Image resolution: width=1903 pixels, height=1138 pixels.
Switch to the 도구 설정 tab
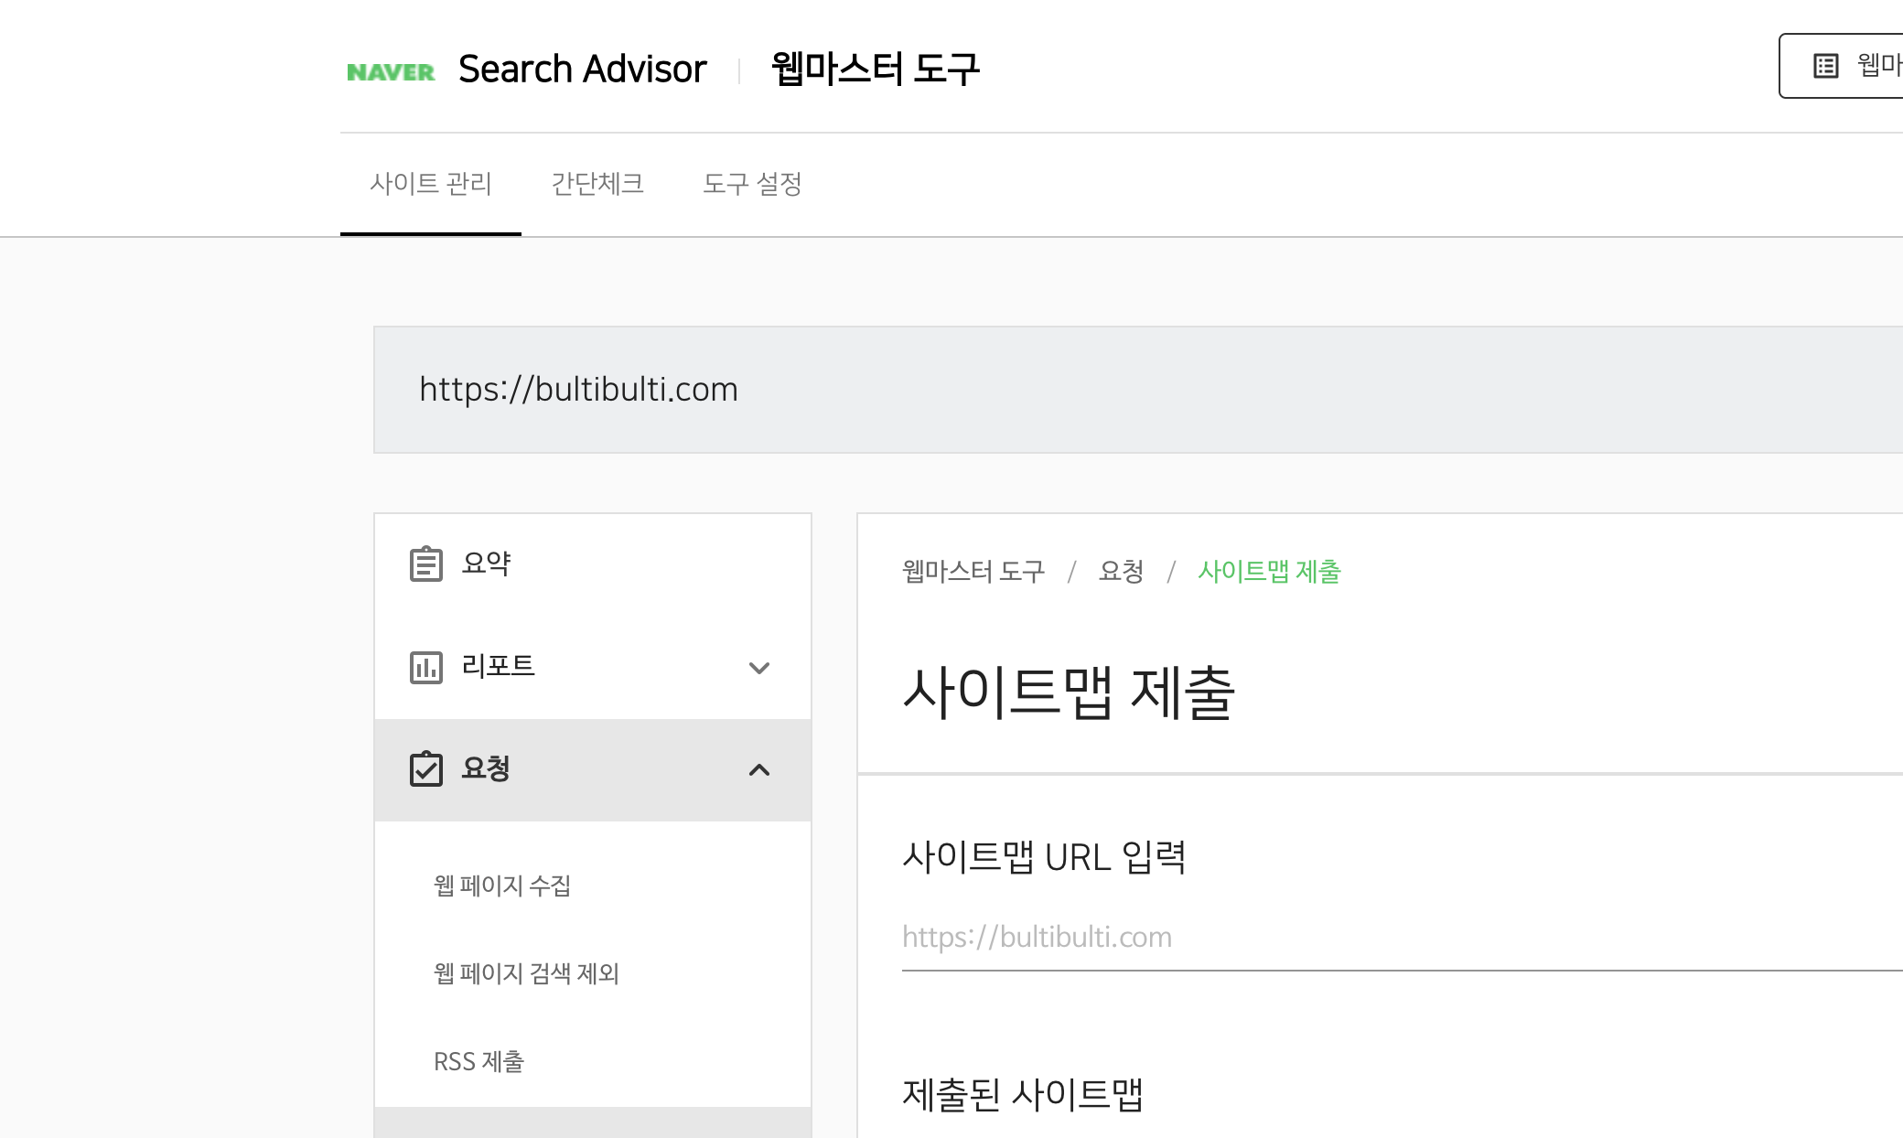[752, 184]
